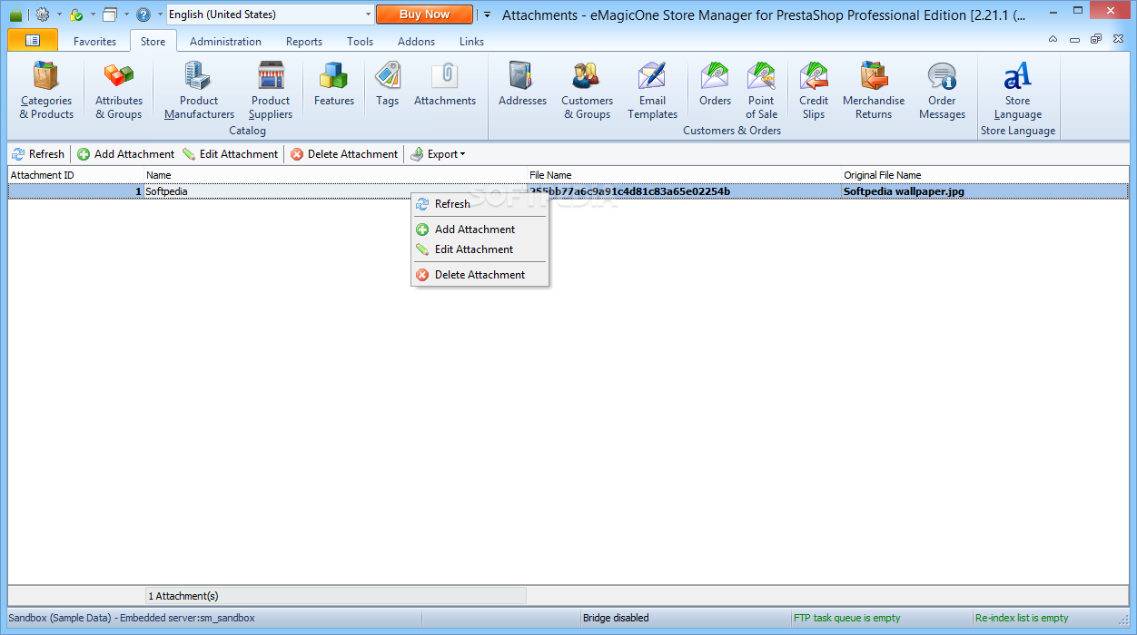Sort by Original File Name column header
Viewport: 1137px width, 635px height.
pos(985,175)
